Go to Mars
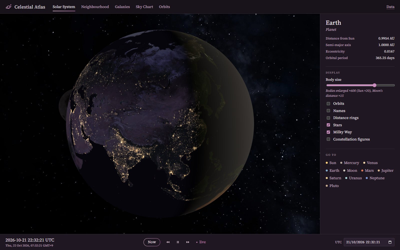The image size is (400, 250). point(367,170)
